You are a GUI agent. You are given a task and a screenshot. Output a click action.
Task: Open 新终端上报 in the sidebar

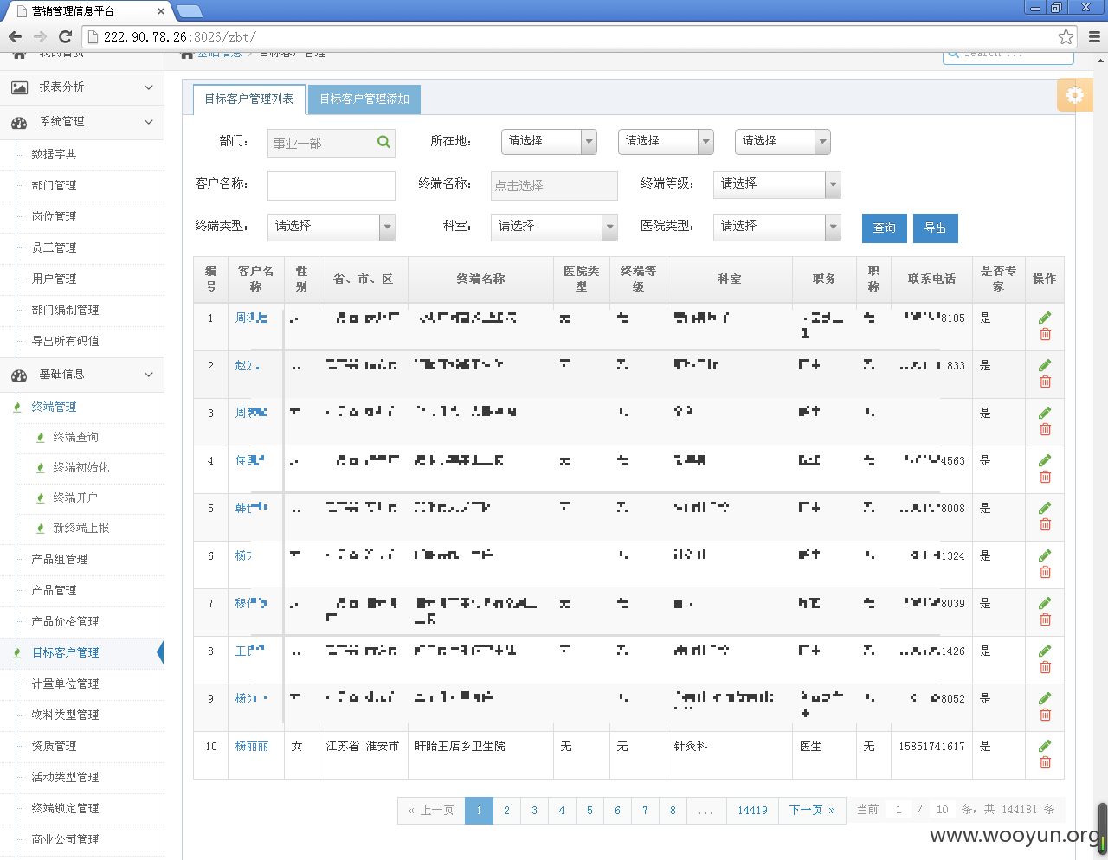click(x=81, y=528)
